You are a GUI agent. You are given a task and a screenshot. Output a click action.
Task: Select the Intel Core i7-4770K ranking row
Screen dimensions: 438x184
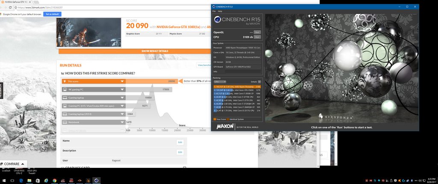(237, 97)
